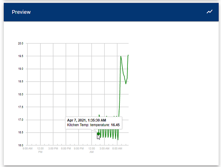221x167 pixels.
Task: Click the 12:00 PM x-axis label
Action: click(40, 150)
